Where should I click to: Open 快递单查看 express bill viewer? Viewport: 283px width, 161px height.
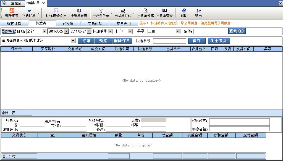(79, 11)
